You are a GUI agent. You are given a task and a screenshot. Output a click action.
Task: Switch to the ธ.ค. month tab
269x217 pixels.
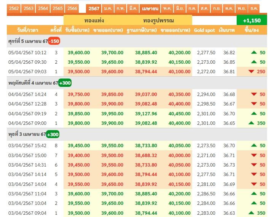tap(254, 8)
